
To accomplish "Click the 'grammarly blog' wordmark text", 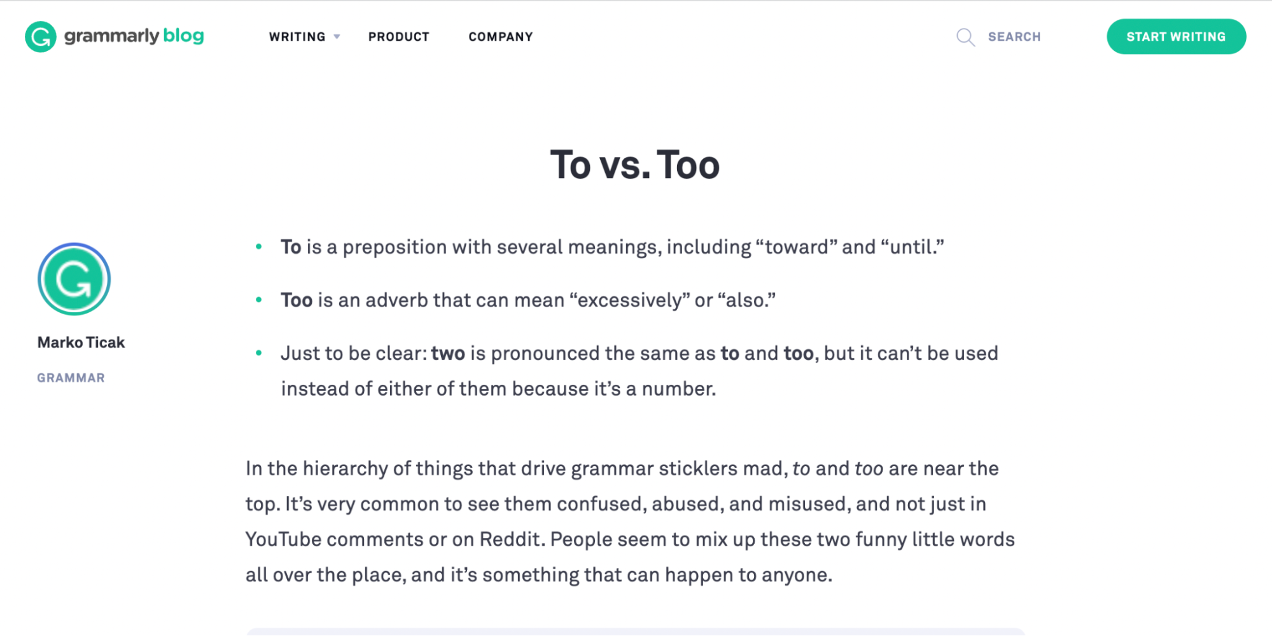I will click(134, 36).
